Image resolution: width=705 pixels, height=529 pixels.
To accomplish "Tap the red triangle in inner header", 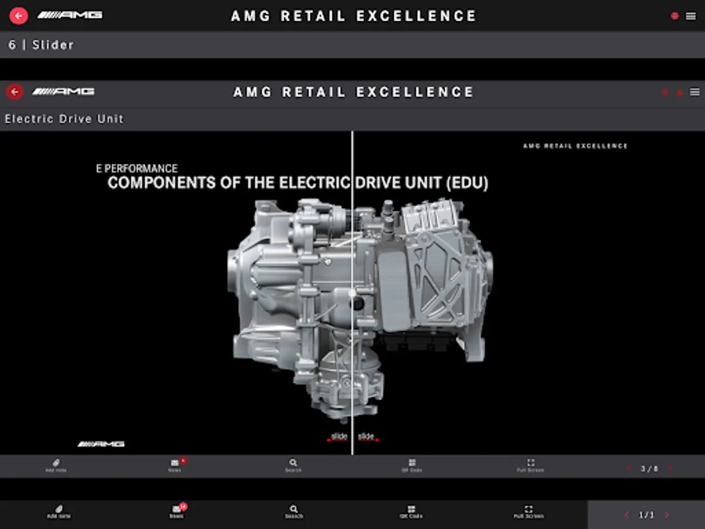I will [x=680, y=92].
